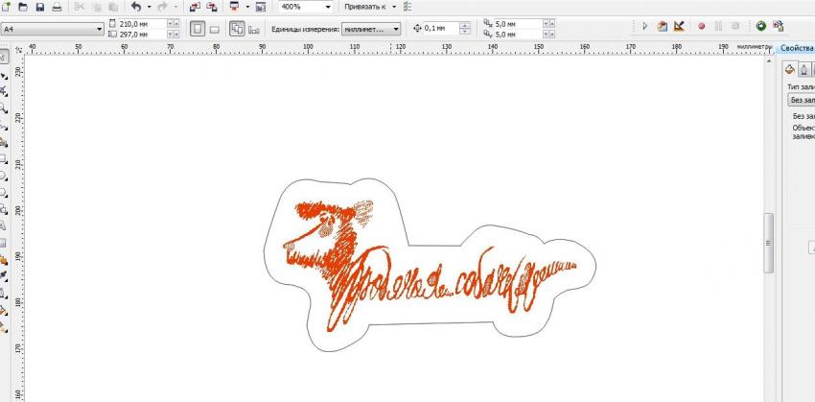Switch page to landscape orientation
The image size is (815, 402).
tap(215, 29)
